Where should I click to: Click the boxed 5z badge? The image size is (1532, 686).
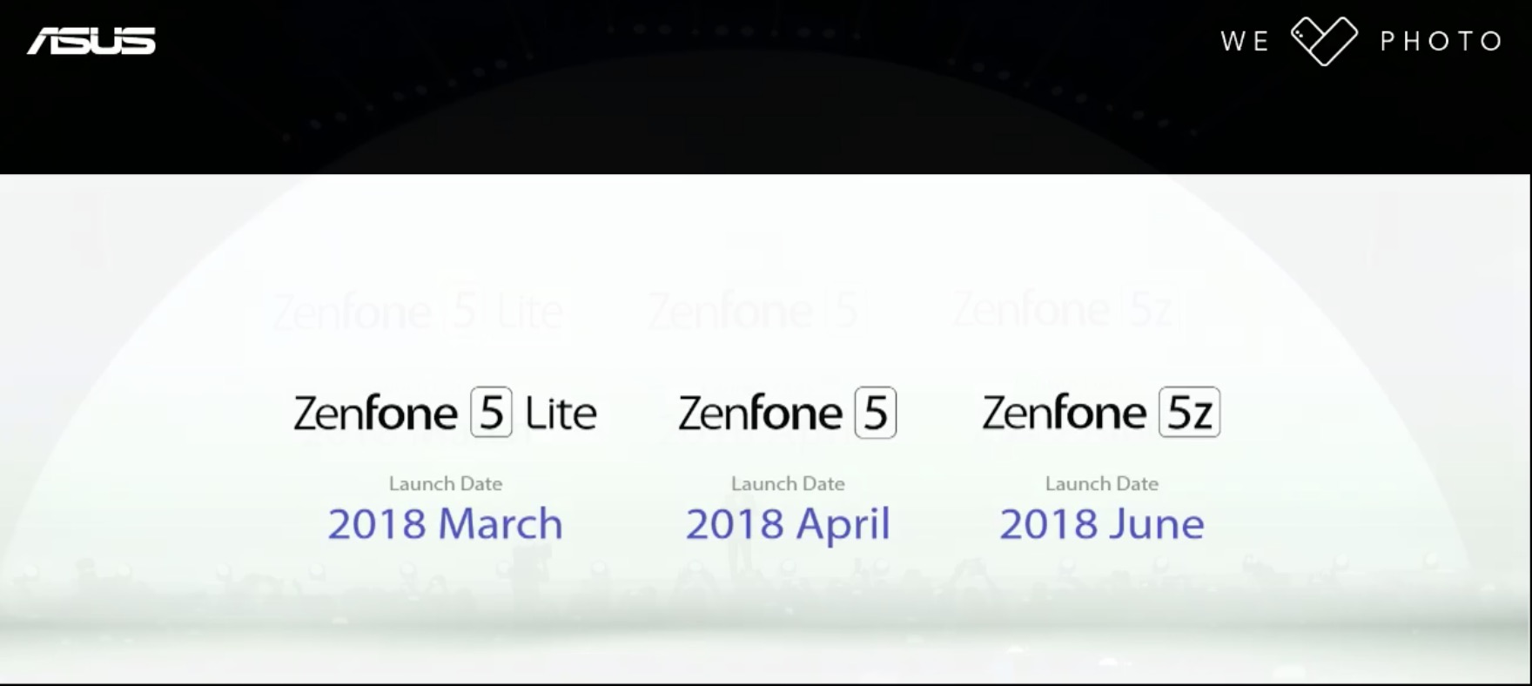[1189, 412]
